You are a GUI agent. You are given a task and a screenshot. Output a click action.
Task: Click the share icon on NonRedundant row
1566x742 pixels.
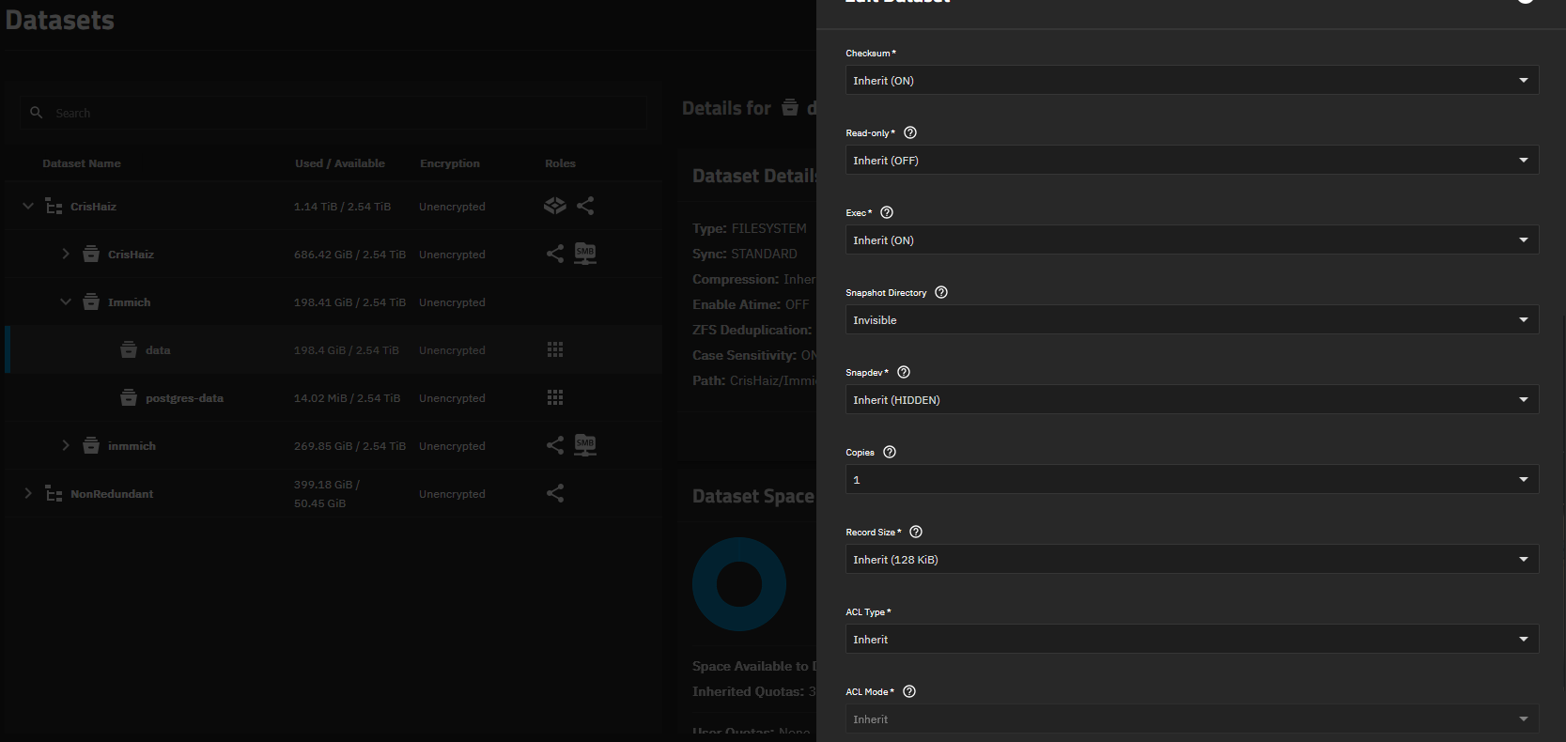point(555,494)
